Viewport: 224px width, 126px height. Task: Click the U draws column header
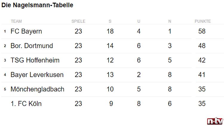point(139,21)
